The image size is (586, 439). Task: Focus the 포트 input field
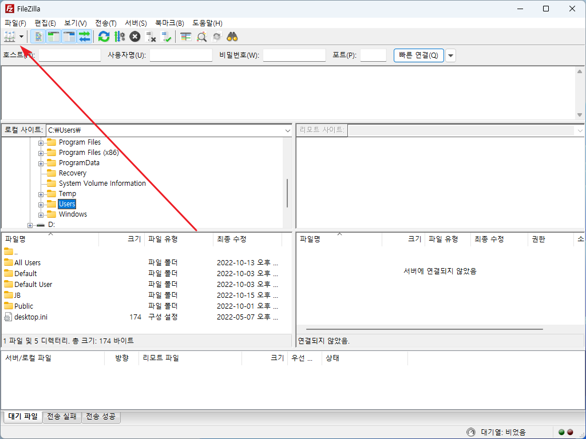coord(373,55)
